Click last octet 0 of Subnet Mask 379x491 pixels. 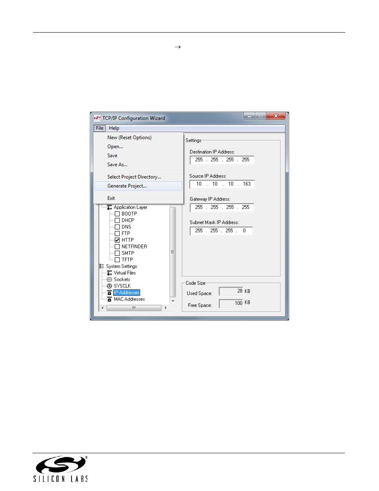tap(244, 231)
